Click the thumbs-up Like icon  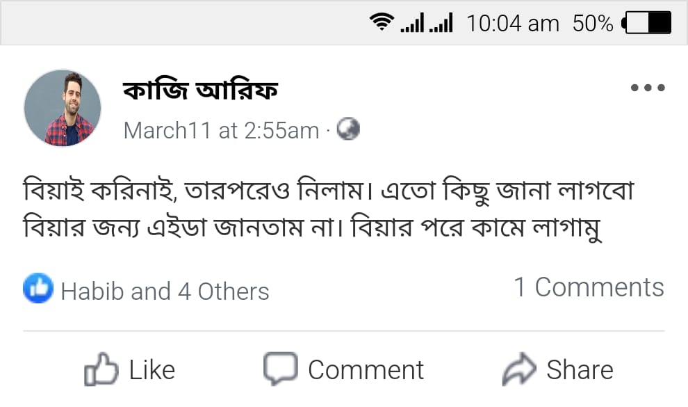pyautogui.click(x=101, y=370)
